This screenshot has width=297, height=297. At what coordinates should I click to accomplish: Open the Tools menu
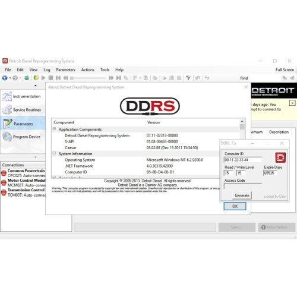105,69
